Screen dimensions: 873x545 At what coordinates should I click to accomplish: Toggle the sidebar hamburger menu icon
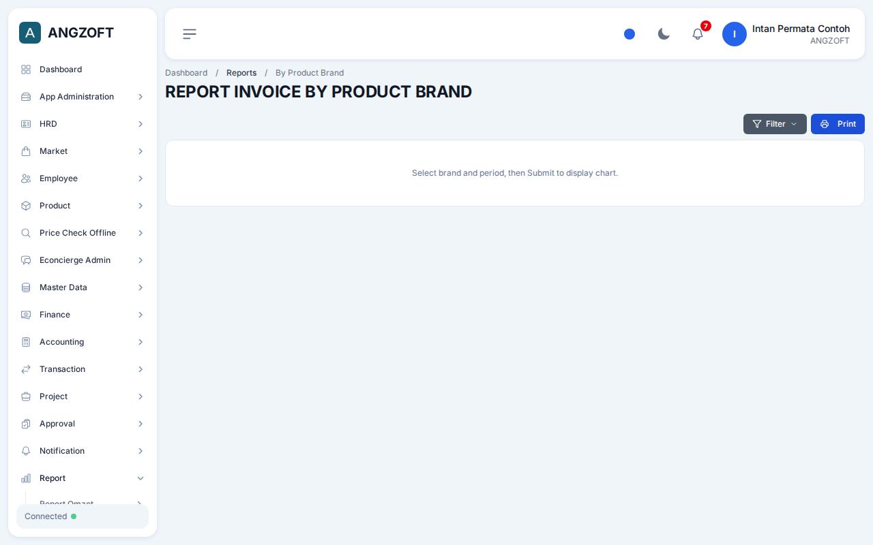190,34
